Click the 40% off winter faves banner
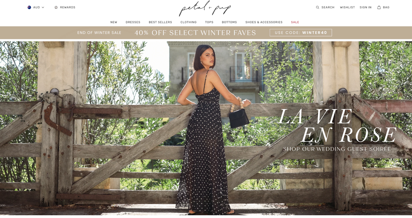 click(195, 33)
